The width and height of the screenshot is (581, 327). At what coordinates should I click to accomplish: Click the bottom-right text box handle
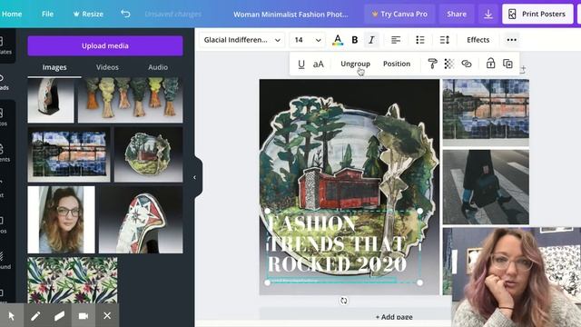[x=419, y=282]
